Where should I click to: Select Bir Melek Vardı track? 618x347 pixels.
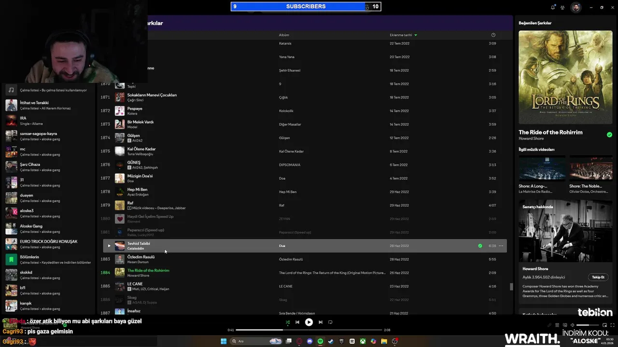305,124
